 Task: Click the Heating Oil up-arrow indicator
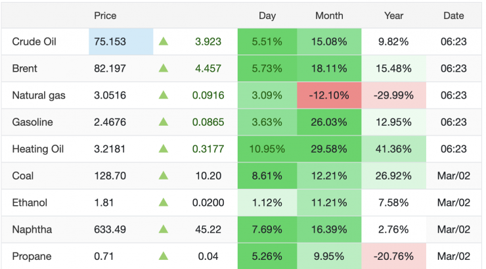[x=164, y=149]
